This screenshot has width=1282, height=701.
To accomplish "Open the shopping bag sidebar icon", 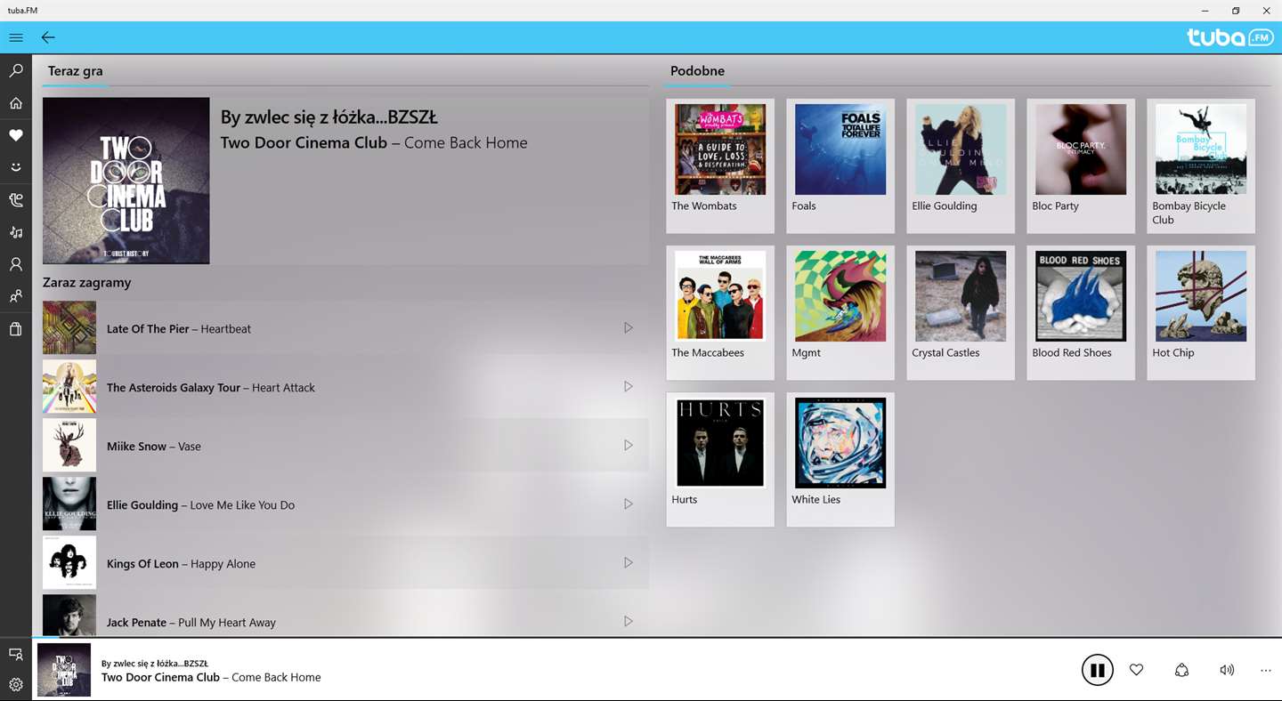I will tap(16, 329).
